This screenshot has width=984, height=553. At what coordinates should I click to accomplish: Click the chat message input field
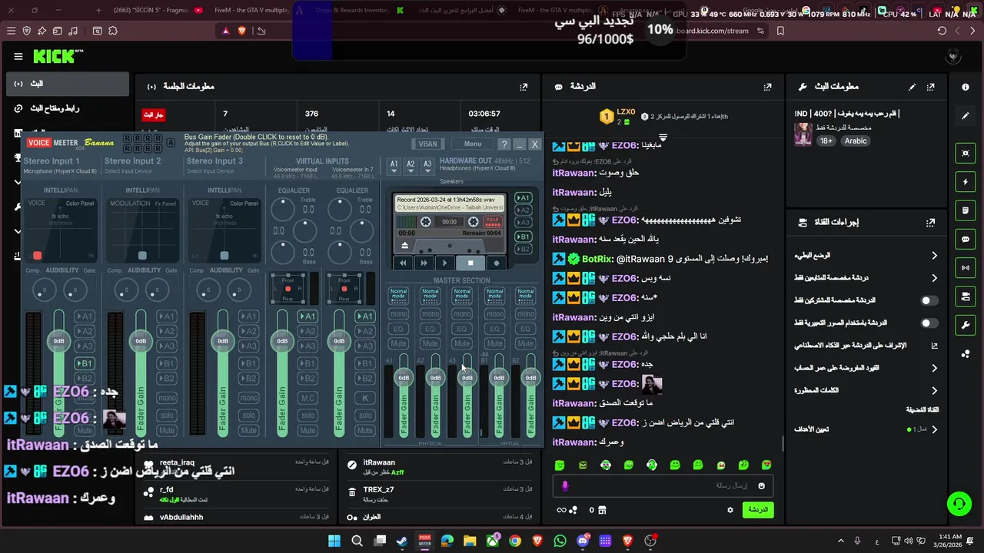point(663,485)
